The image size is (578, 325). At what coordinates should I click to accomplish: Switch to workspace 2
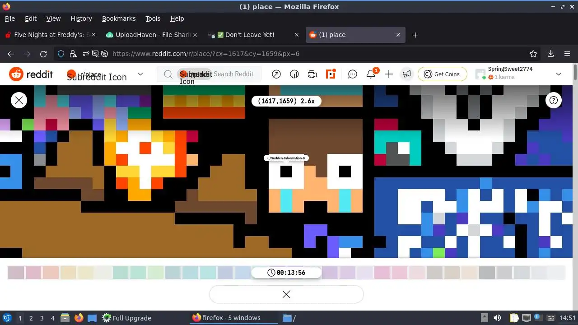coord(31,318)
